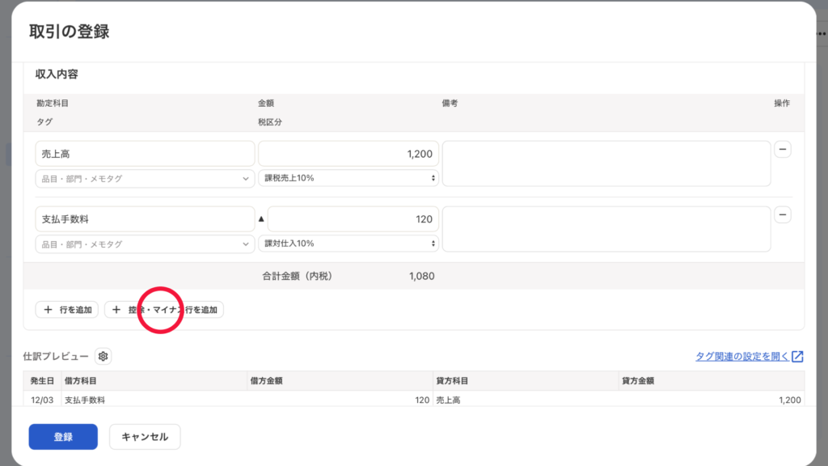Focus the amount field showing 1,200

[x=349, y=154]
